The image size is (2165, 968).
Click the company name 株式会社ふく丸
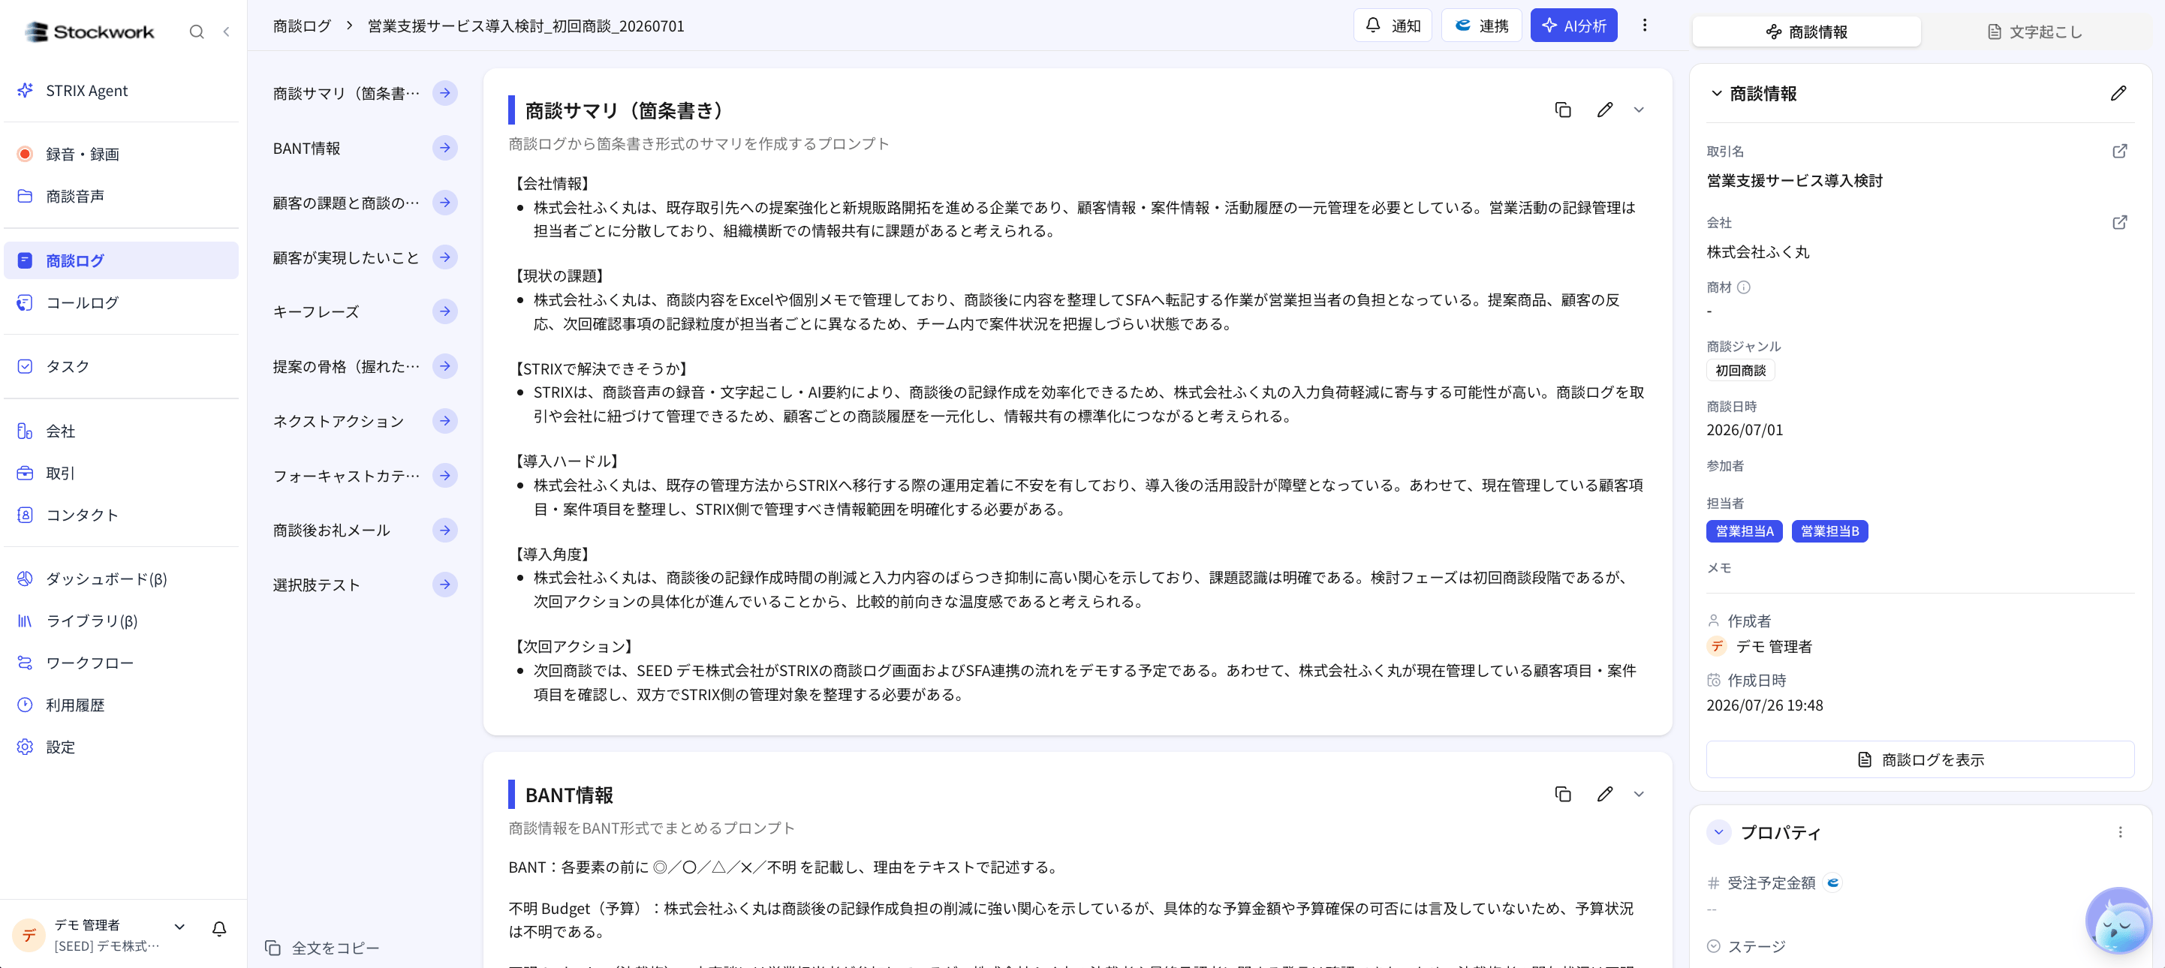(1758, 252)
